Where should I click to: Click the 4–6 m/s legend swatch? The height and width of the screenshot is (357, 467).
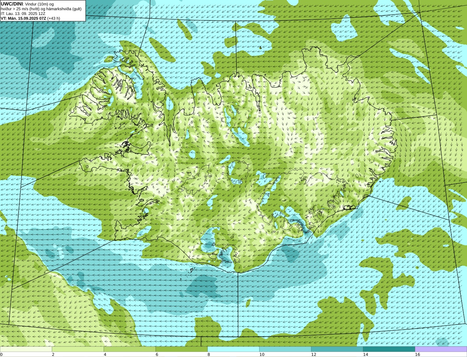pyautogui.click(x=130, y=349)
